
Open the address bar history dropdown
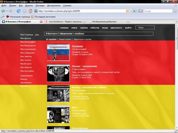click(x=131, y=11)
